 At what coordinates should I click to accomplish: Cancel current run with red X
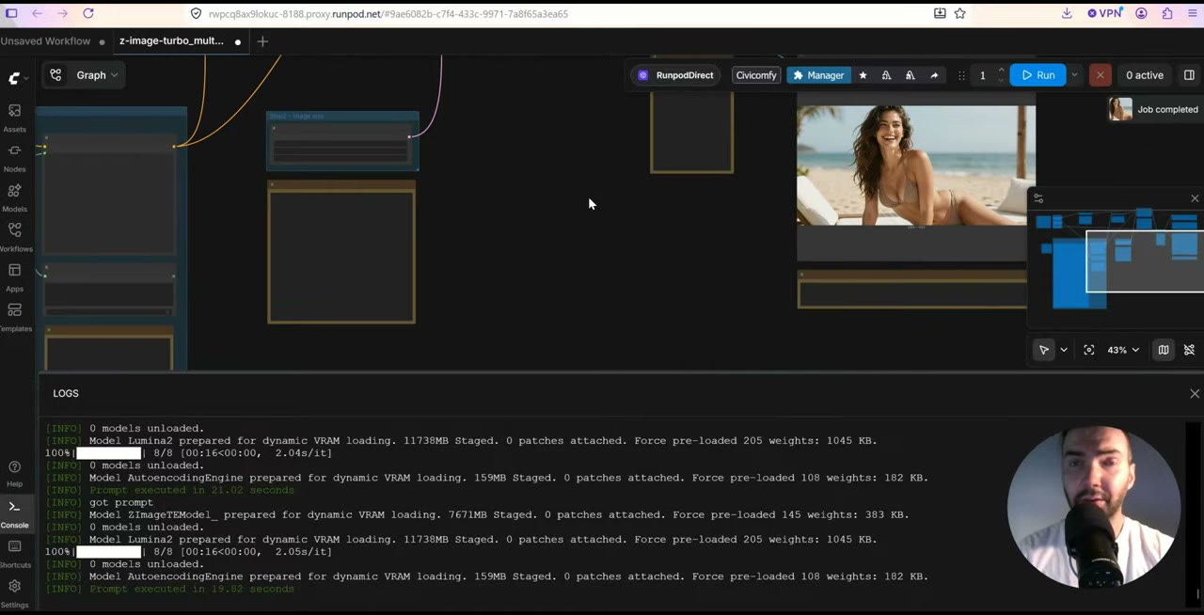(1100, 75)
